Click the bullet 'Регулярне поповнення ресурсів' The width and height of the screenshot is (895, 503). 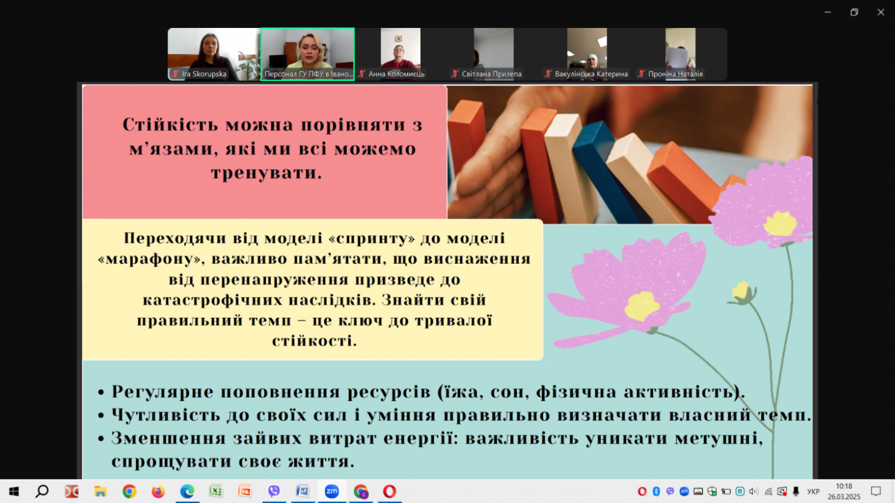tap(428, 392)
